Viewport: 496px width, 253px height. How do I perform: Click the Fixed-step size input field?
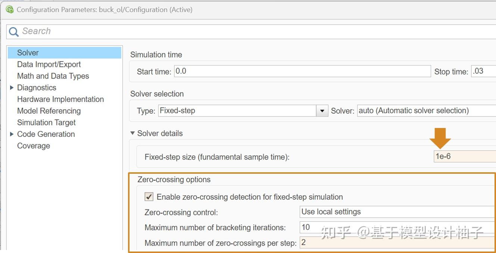(x=465, y=157)
